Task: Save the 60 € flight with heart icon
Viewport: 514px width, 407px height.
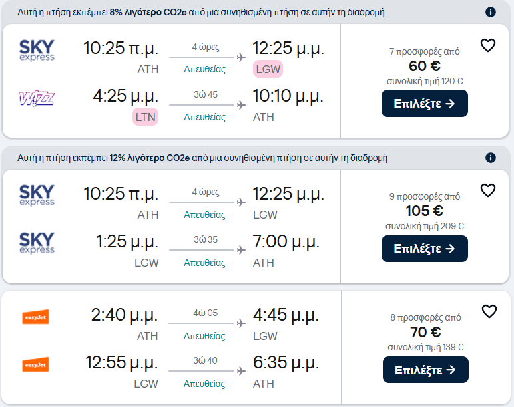Action: coord(488,45)
